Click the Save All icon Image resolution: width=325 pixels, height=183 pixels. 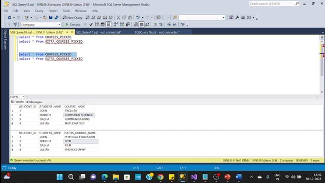click(x=56, y=18)
